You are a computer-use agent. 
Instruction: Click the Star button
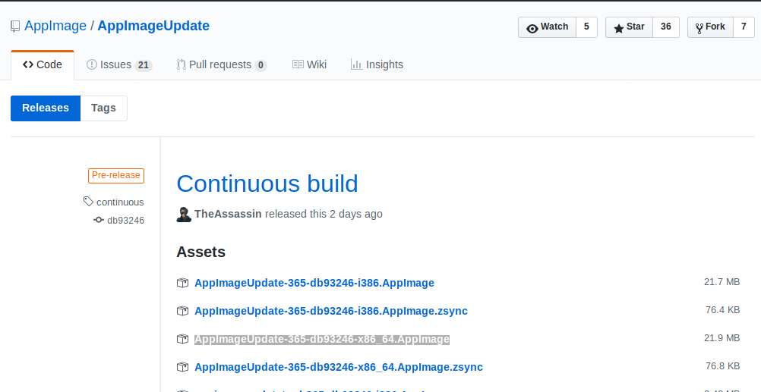629,27
